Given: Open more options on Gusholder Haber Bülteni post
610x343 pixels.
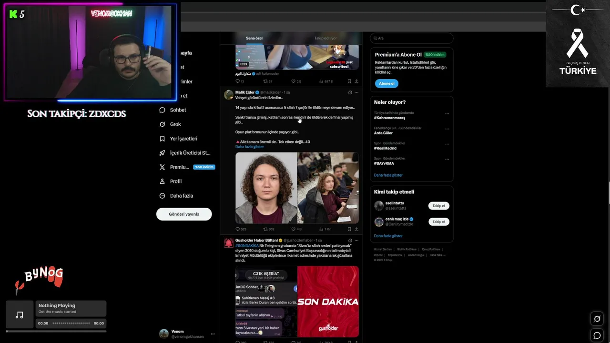Looking at the screenshot, I should pos(356,240).
